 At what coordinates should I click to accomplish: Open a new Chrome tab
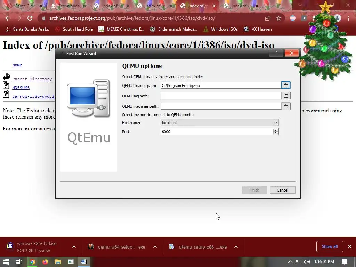click(270, 6)
